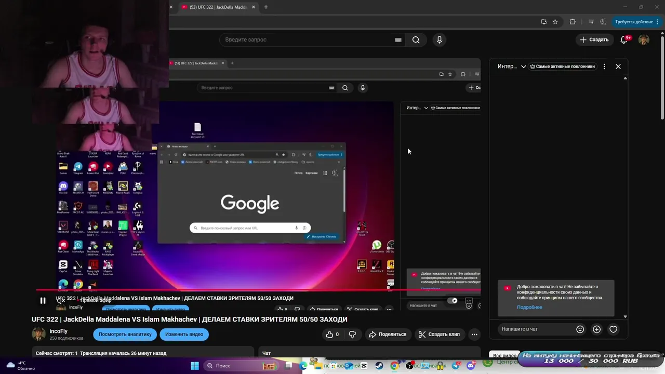Open Steam from the taskbar
665x374 pixels.
pos(379,366)
